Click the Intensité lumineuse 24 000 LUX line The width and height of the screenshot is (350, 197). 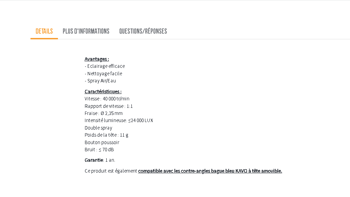(x=119, y=120)
